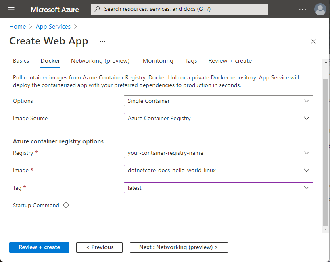Expand the Tag dropdown showing latest
Viewport: 330px width, 262px height.
pyautogui.click(x=218, y=187)
